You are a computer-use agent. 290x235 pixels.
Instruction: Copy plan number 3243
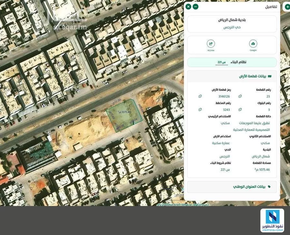point(200,109)
